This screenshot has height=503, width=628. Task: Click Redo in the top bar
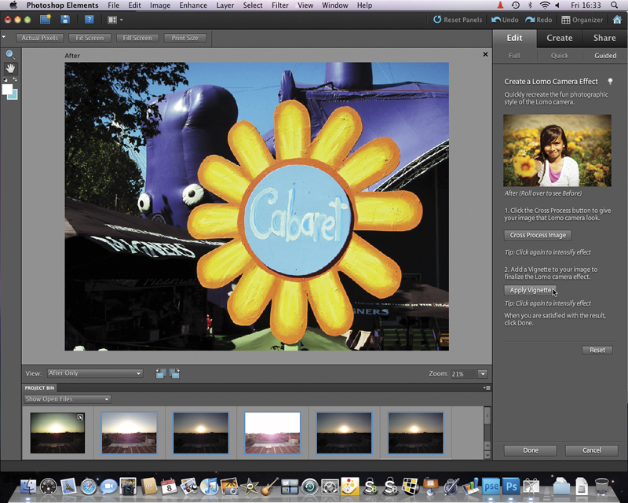click(x=539, y=20)
